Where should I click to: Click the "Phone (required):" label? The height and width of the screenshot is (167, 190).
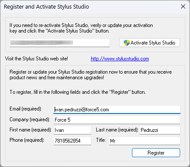pos(27,140)
